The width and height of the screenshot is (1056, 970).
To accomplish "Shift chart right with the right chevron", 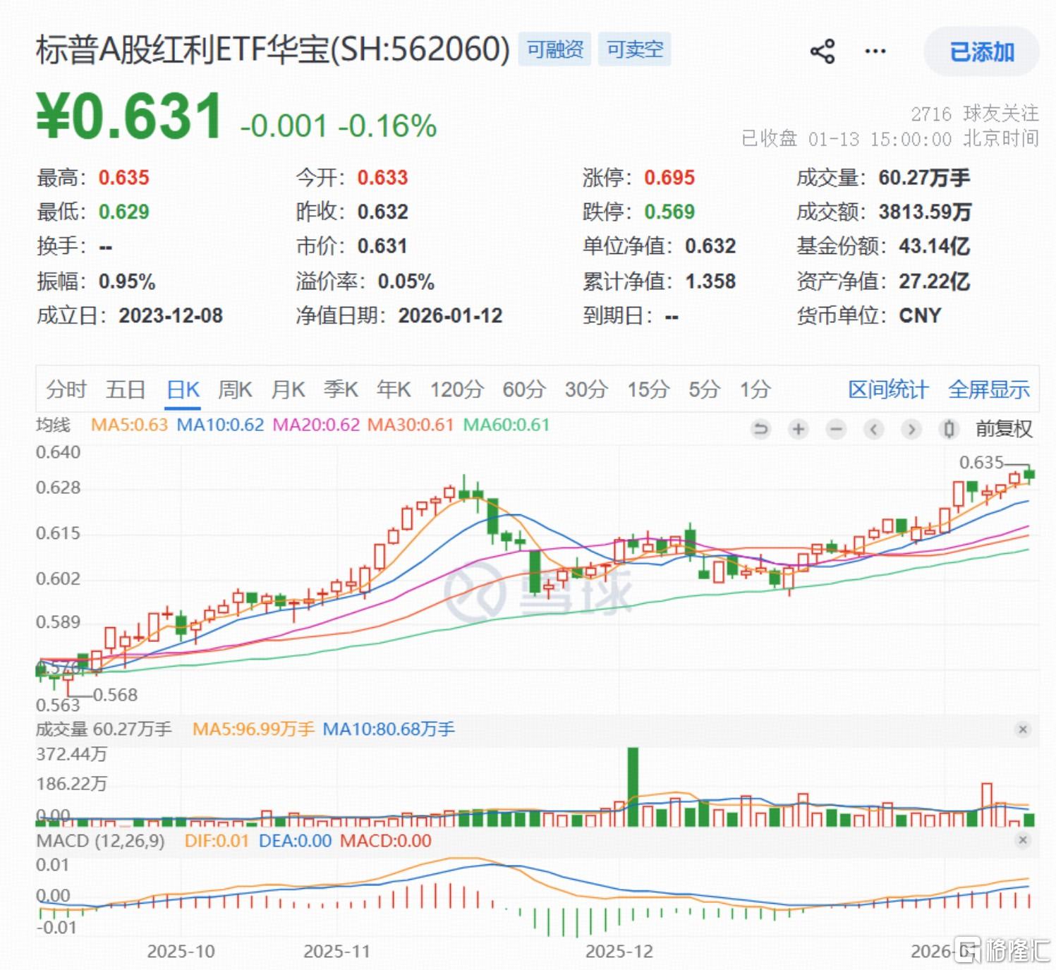I will (x=911, y=429).
